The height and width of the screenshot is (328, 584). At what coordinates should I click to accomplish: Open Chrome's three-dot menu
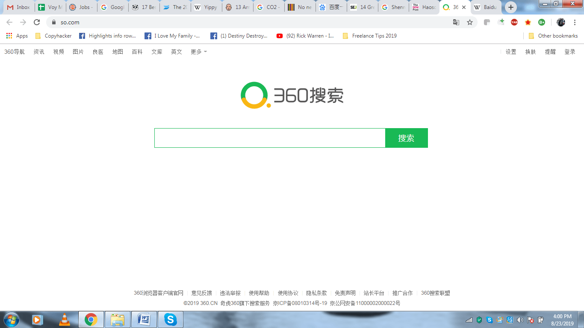tap(575, 22)
